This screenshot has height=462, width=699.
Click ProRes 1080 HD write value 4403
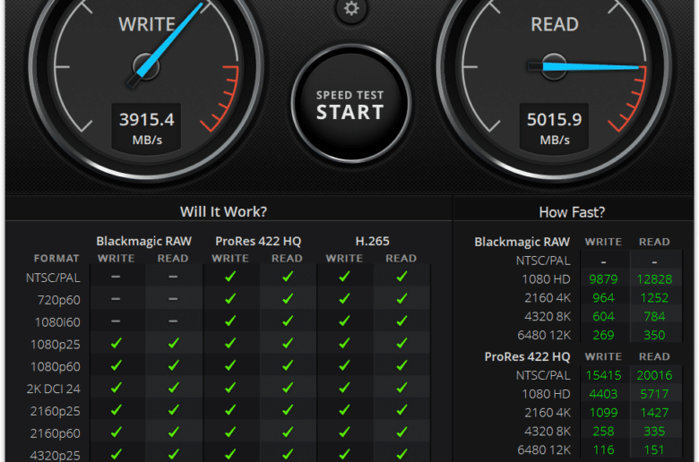coord(603,394)
